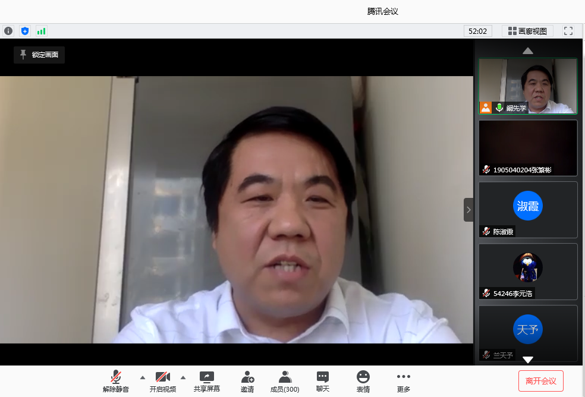This screenshot has width=585, height=397.
Task: Expand video options arrow beside 开启视频
Action: 183,377
